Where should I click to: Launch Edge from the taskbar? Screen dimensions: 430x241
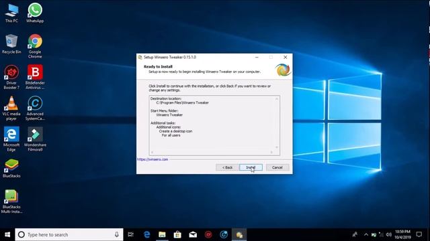coord(146,235)
